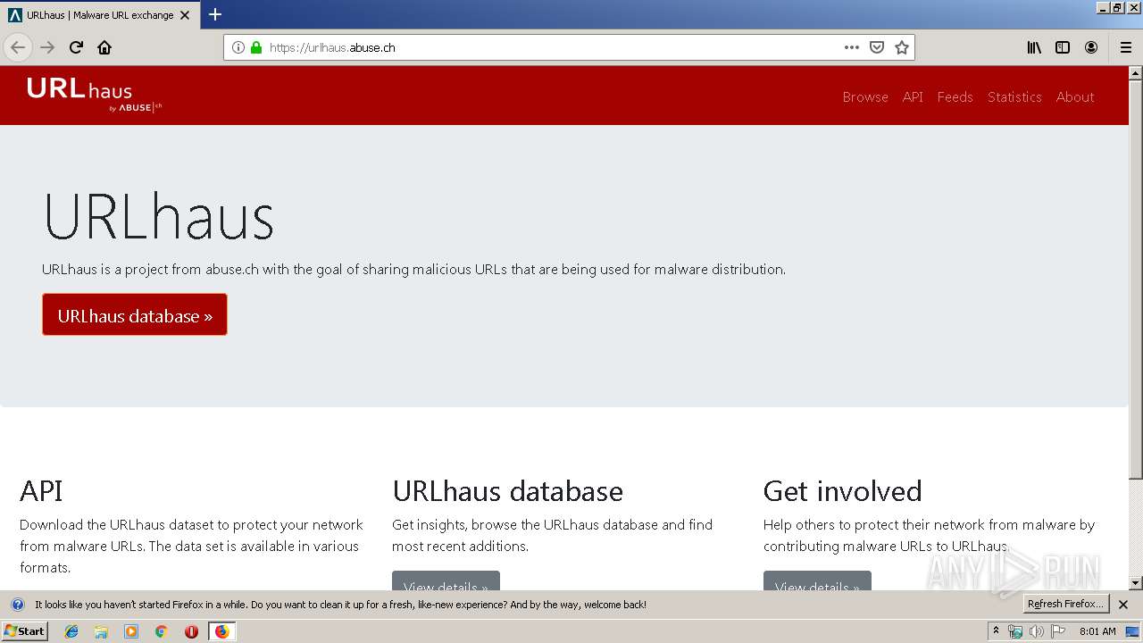Launch Chrome from the taskbar
The height and width of the screenshot is (643, 1143).
pyautogui.click(x=161, y=631)
